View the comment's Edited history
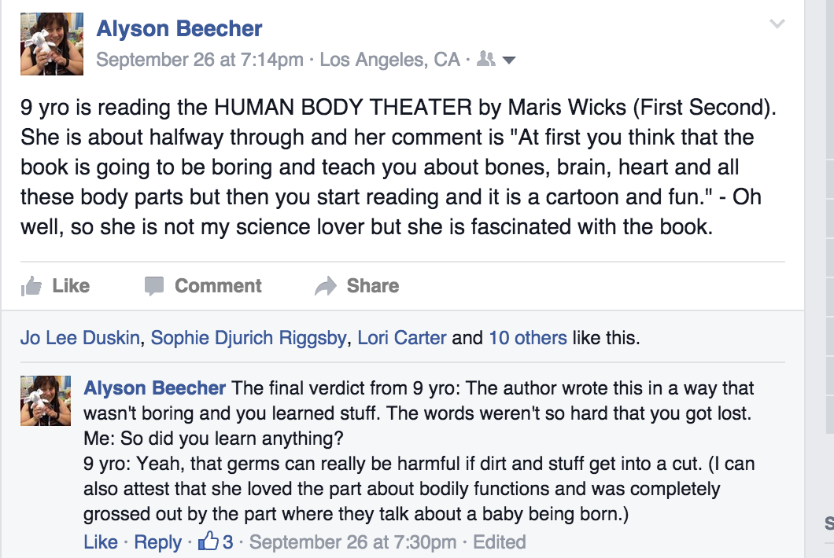 click(x=500, y=542)
